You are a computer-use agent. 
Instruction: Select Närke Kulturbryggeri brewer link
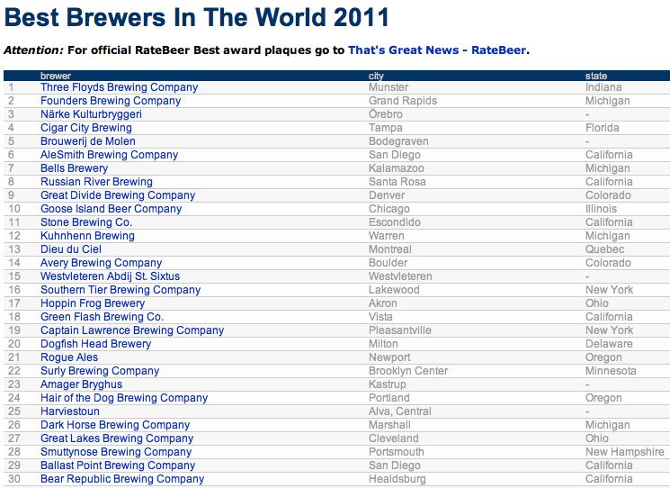91,114
